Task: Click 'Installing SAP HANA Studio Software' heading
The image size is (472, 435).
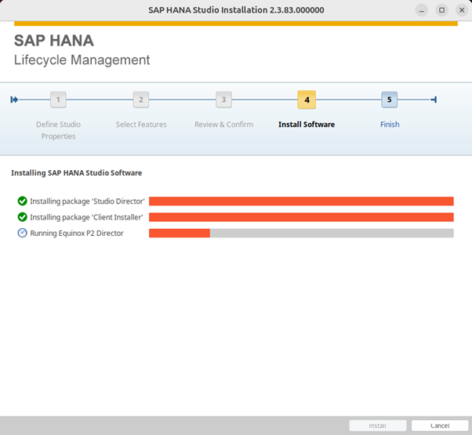Action: coord(77,172)
